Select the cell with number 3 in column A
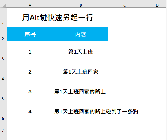 (30, 91)
